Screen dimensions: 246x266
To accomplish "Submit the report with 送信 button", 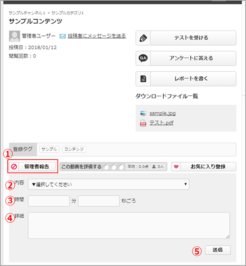I will point(217,250).
